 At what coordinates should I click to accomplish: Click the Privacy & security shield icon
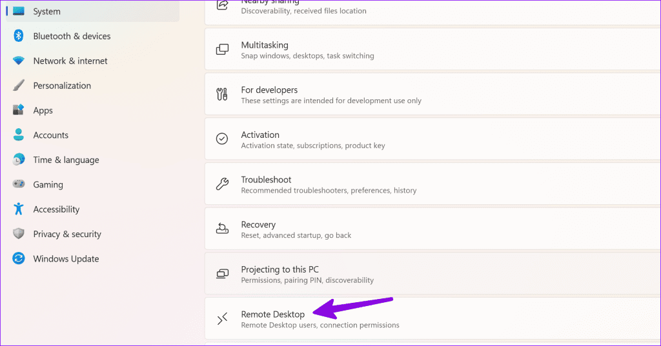(19, 234)
